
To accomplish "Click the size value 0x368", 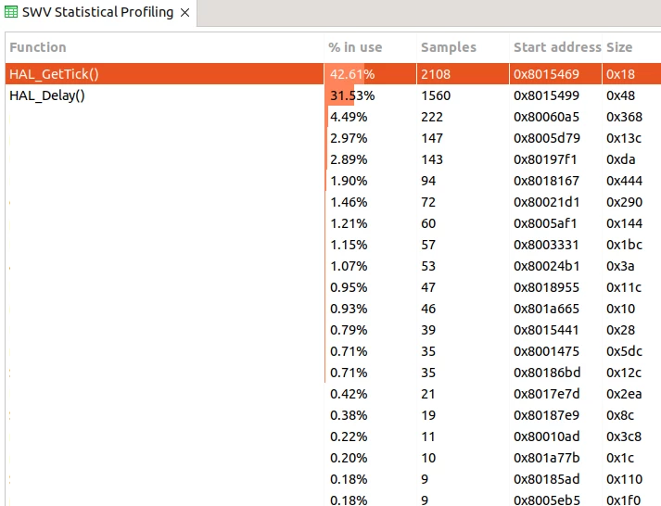I will click(624, 117).
